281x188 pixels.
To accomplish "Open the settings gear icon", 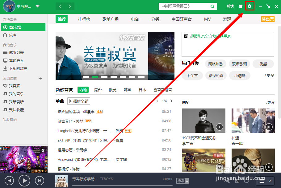I will tap(250, 6).
